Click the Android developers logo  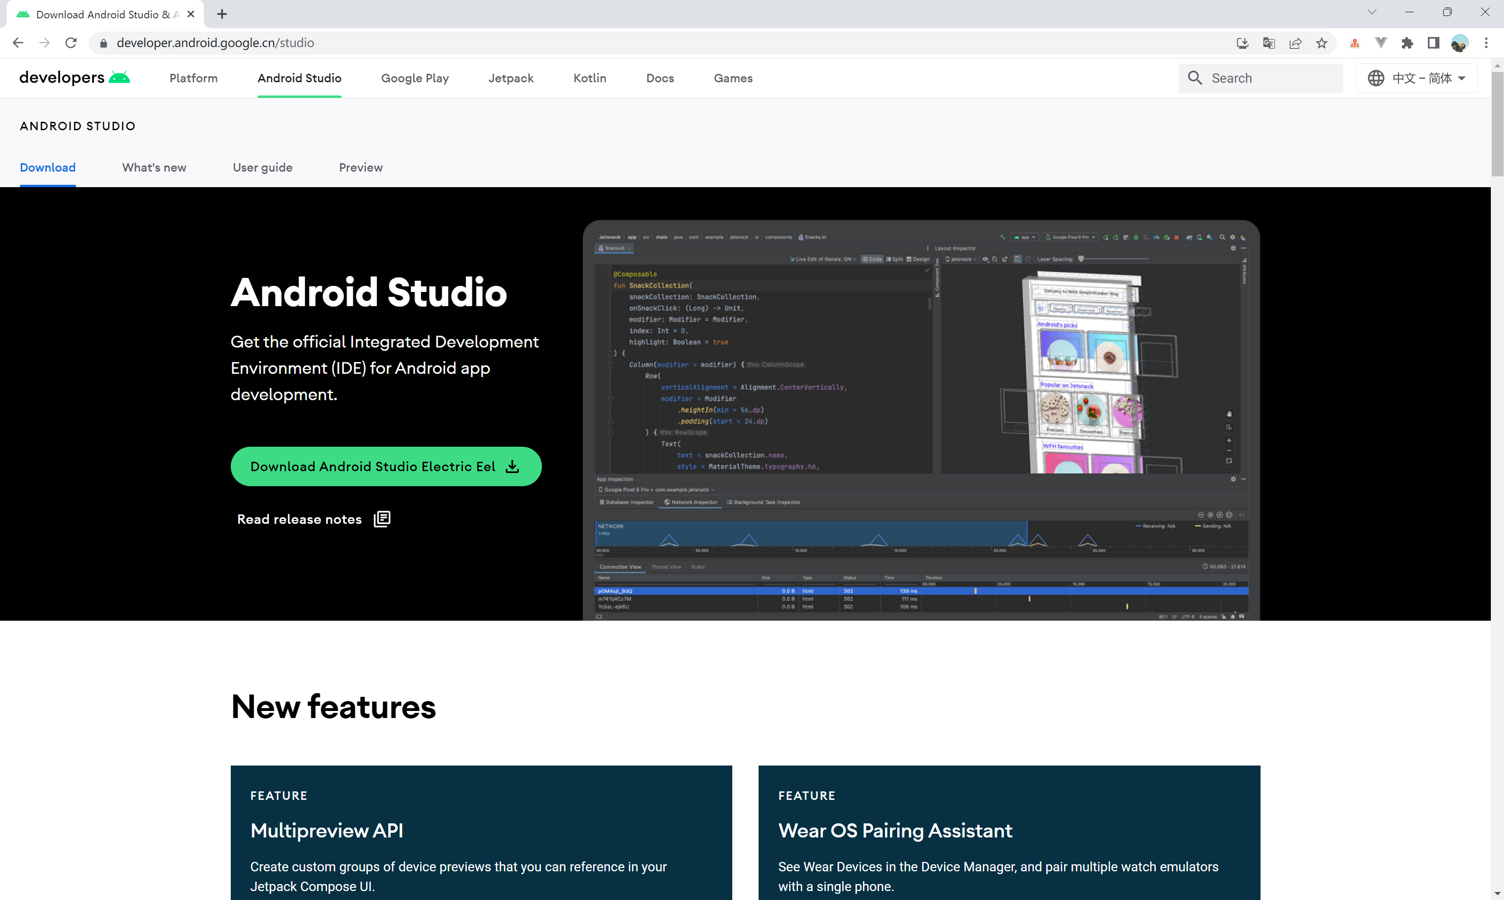coord(75,78)
